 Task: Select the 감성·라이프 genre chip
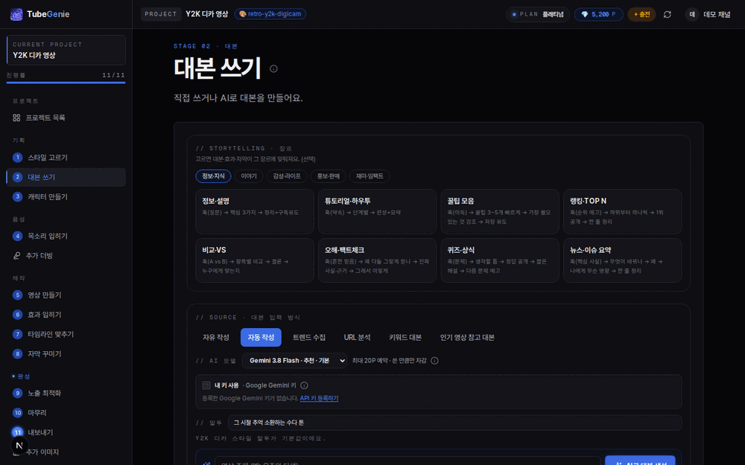tap(287, 176)
